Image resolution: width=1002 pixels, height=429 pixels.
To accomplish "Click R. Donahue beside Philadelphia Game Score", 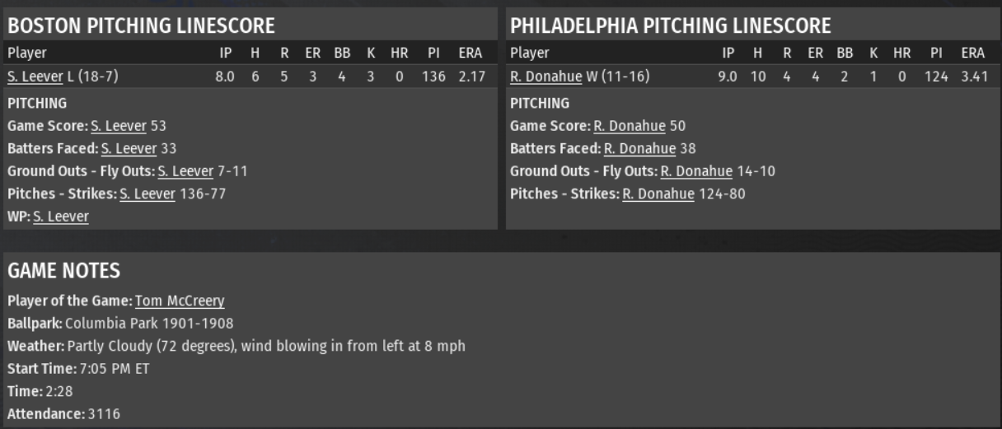I will (x=629, y=126).
